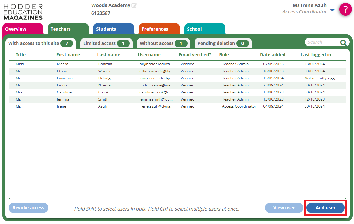Click the edit pencil icon beside Woods Academy

coord(134,5)
